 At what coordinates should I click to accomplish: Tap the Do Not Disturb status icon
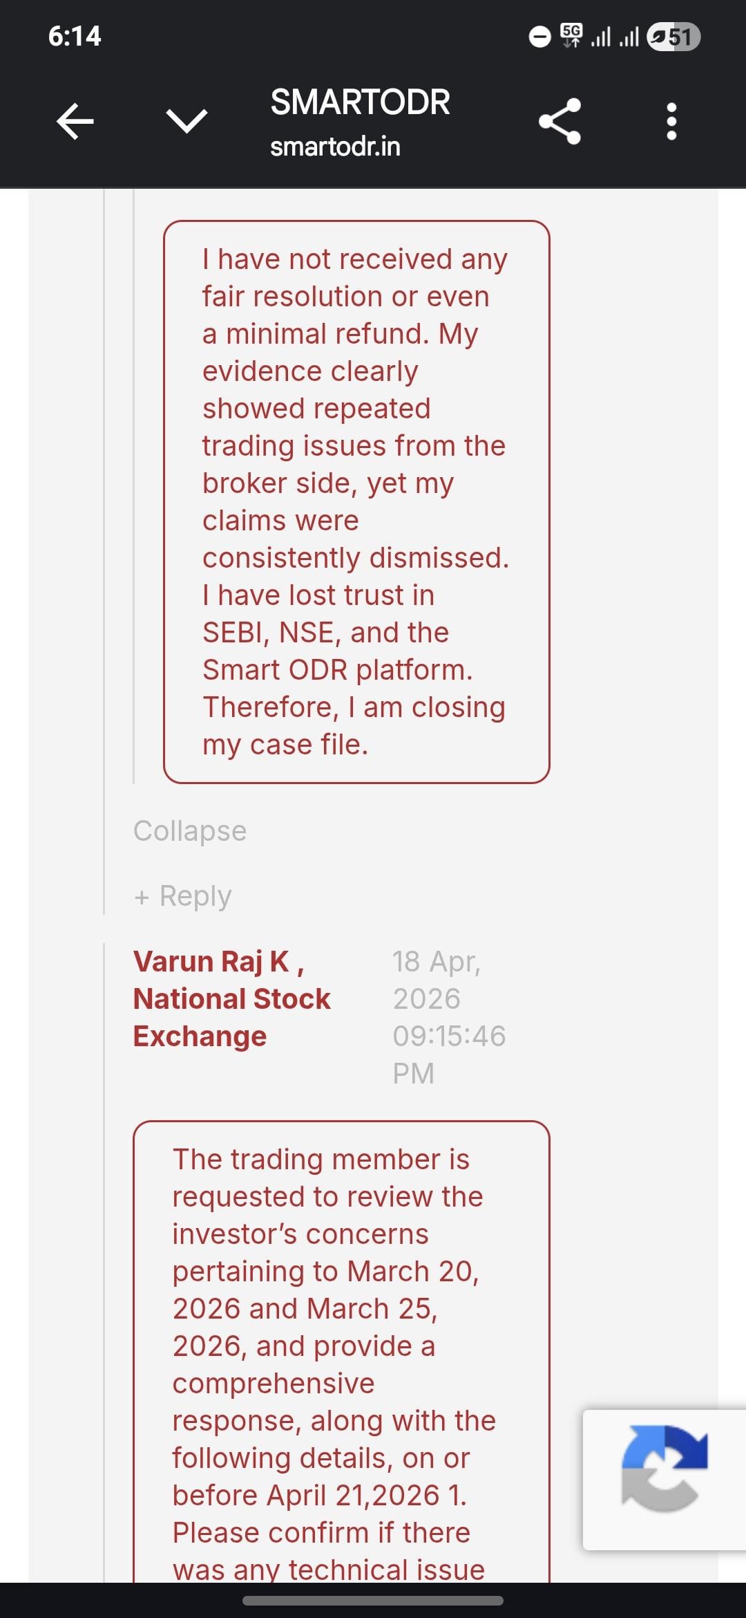(540, 36)
